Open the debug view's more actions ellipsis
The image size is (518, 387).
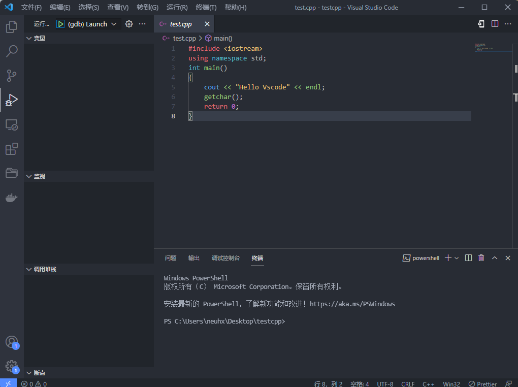[142, 24]
